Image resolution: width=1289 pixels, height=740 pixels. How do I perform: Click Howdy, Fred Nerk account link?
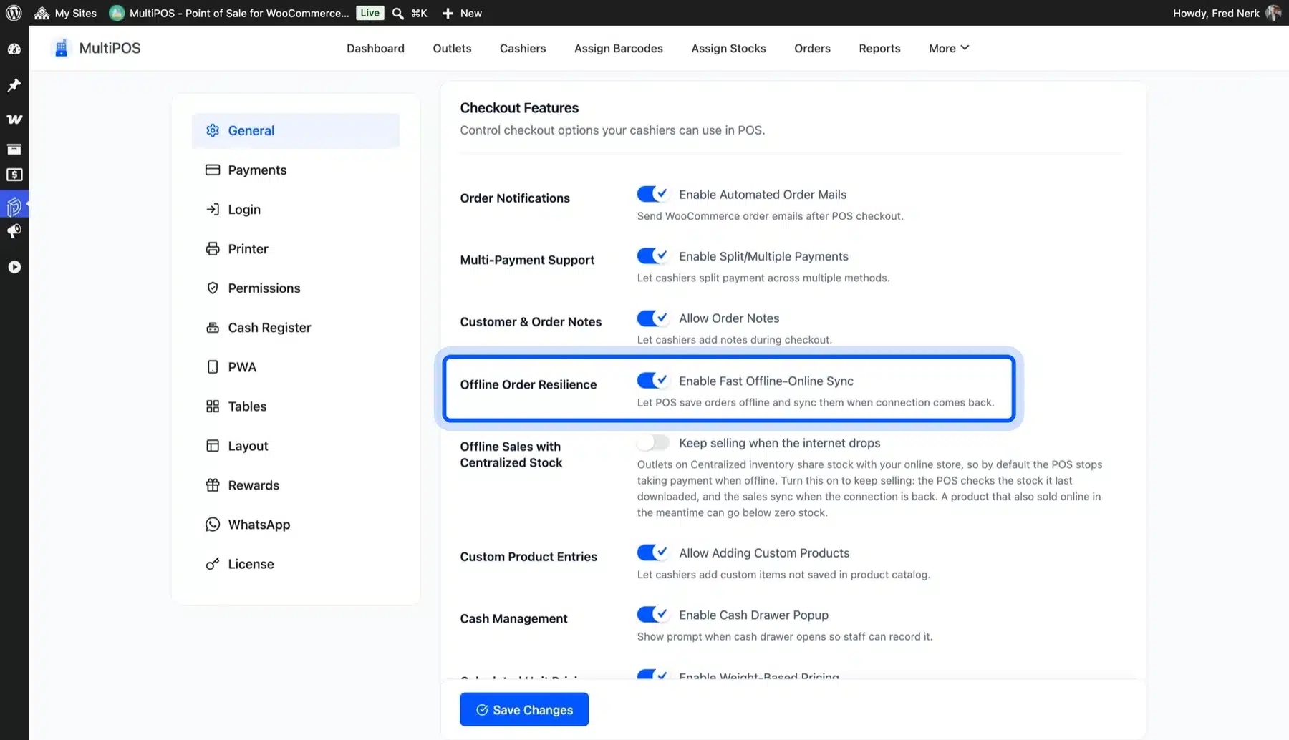[x=1216, y=13]
